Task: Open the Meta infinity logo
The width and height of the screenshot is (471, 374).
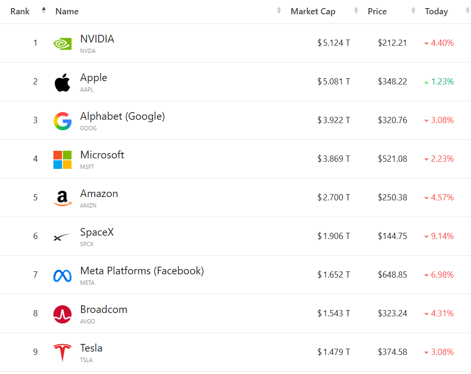Action: pyautogui.click(x=62, y=276)
